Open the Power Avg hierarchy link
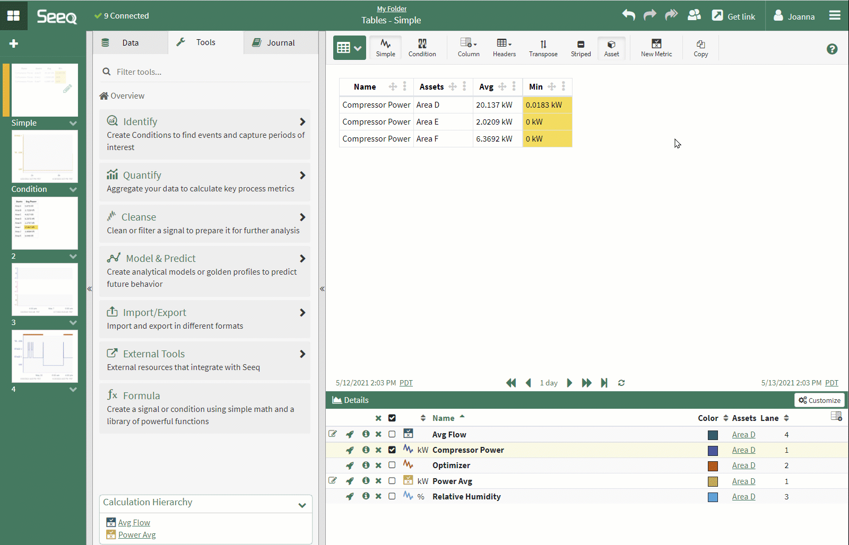The height and width of the screenshot is (545, 849). pyautogui.click(x=137, y=535)
